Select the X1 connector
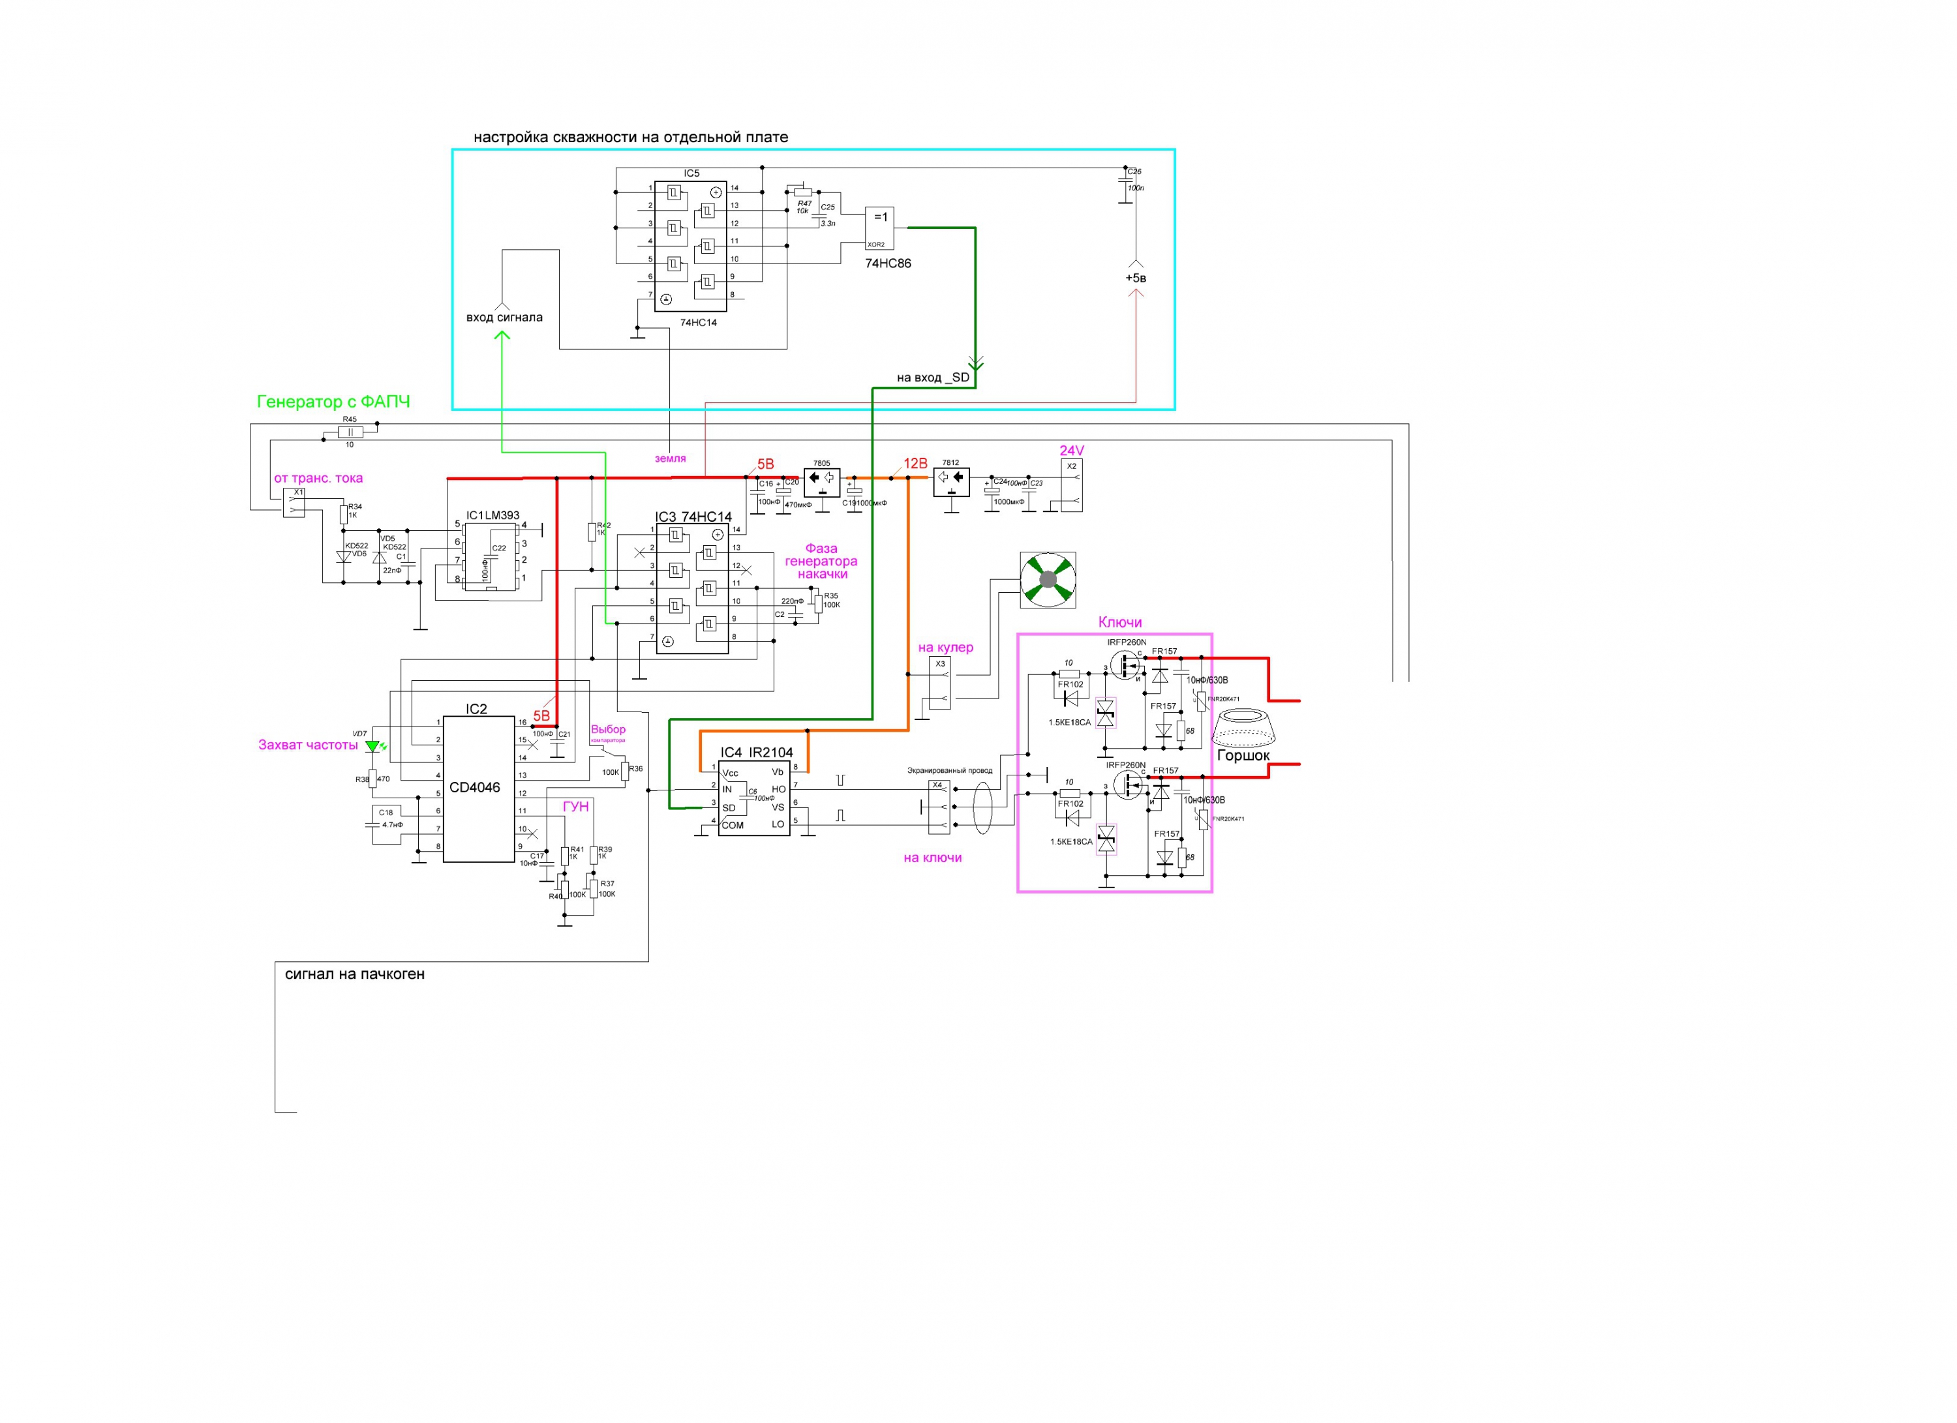 [x=294, y=502]
